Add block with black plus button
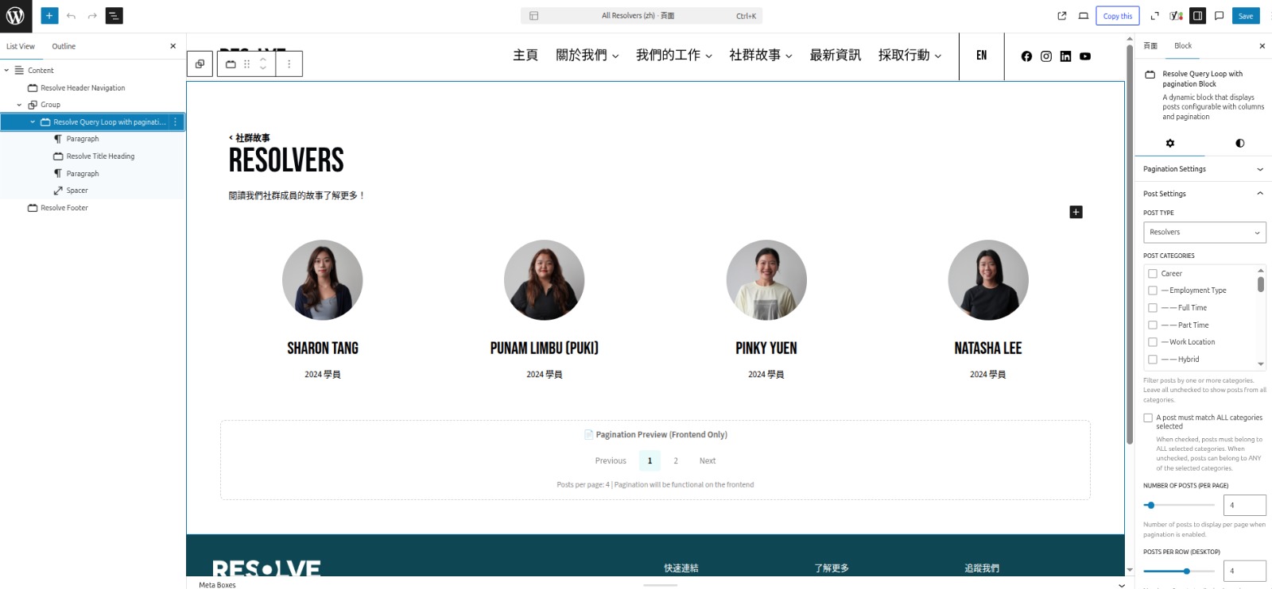1272x589 pixels. click(1076, 212)
